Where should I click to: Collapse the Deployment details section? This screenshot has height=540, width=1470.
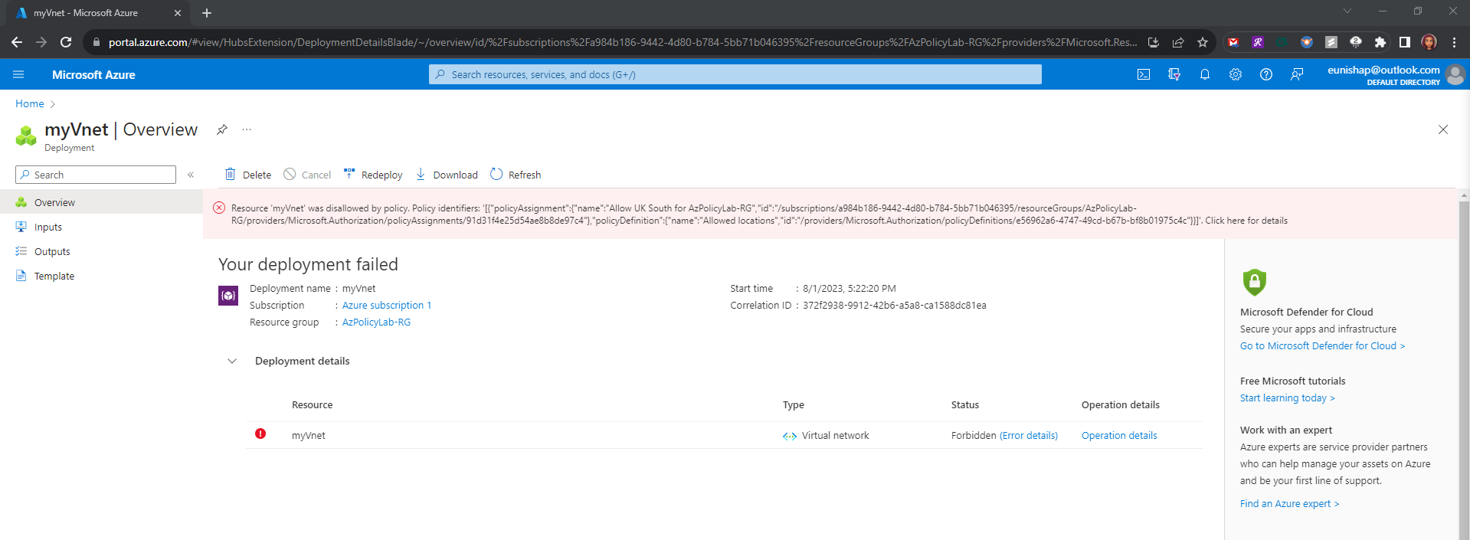pos(232,361)
